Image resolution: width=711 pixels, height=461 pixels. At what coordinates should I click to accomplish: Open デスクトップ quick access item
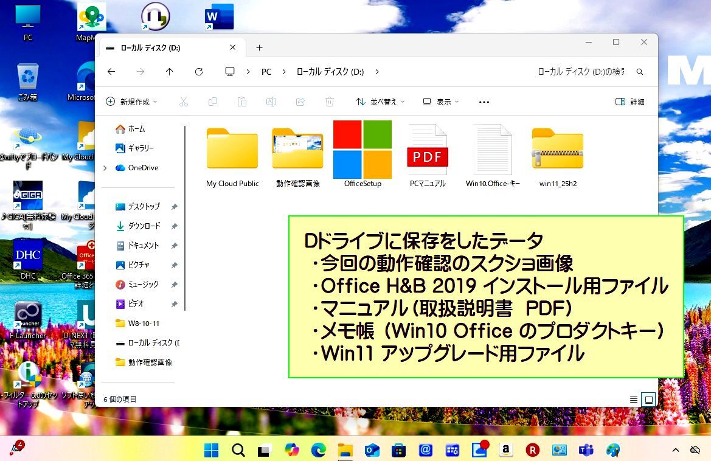pyautogui.click(x=138, y=206)
